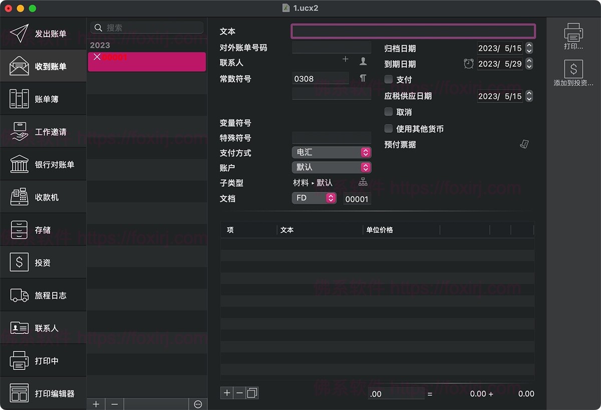Click the 添加到投资 dollar icon
Image resolution: width=601 pixels, height=410 pixels.
coord(573,69)
